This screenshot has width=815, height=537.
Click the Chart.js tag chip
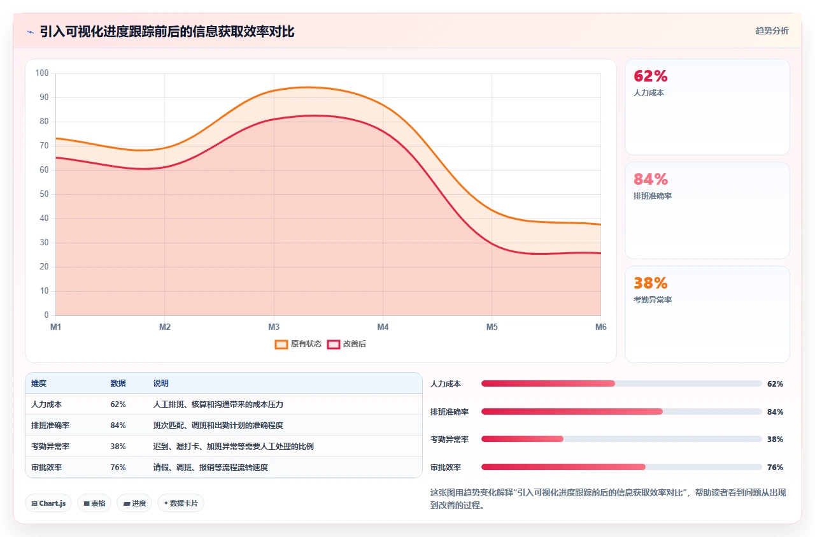pos(48,503)
